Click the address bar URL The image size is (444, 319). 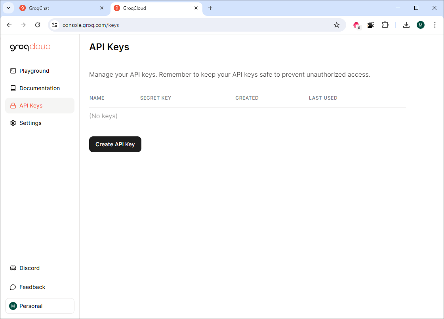point(91,25)
